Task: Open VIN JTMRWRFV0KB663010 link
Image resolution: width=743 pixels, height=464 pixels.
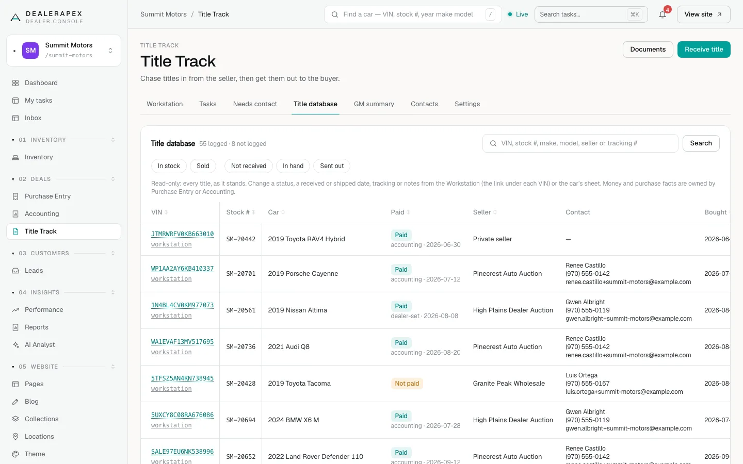Action: point(182,234)
